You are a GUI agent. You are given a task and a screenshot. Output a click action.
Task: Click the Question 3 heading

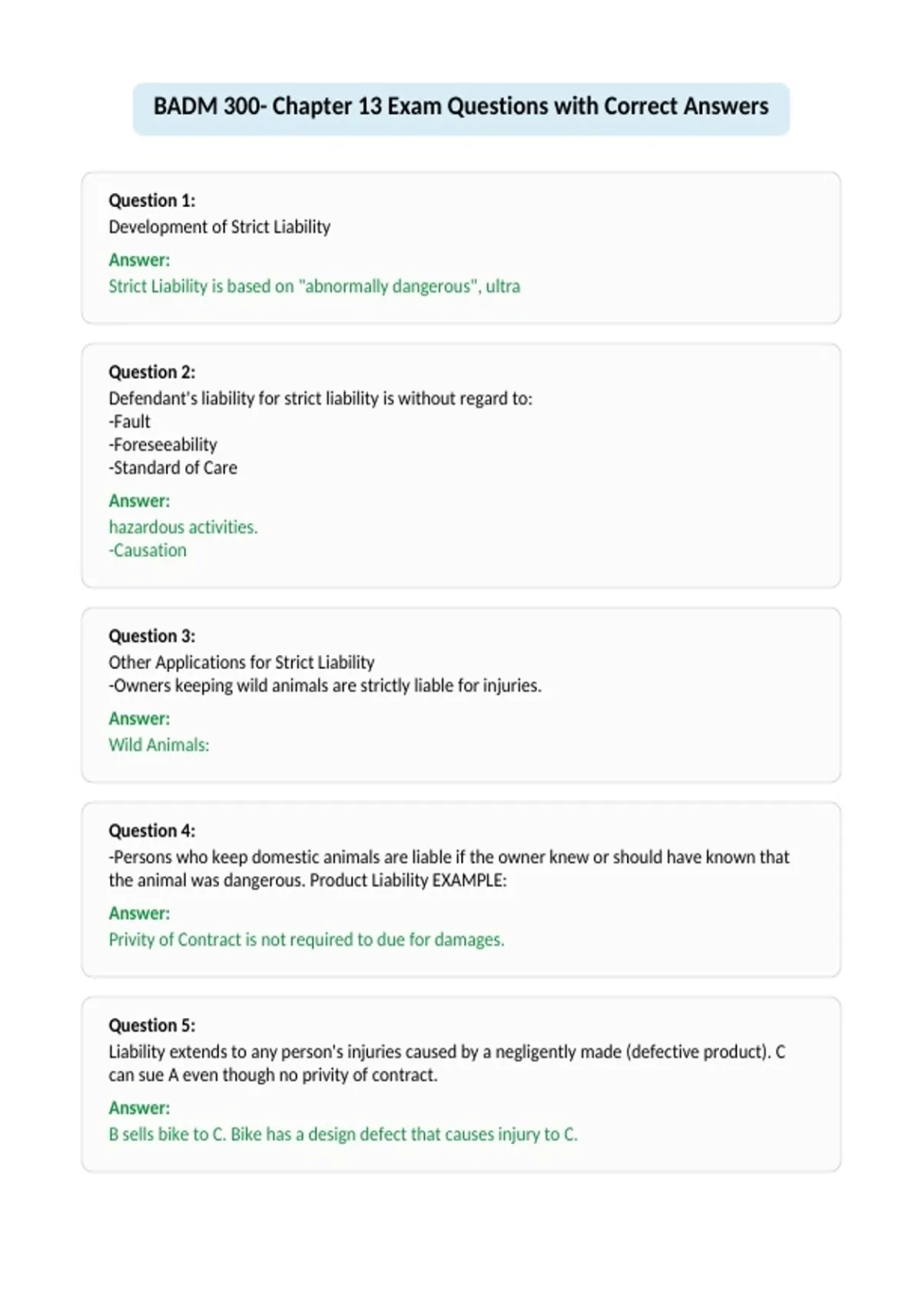(152, 636)
